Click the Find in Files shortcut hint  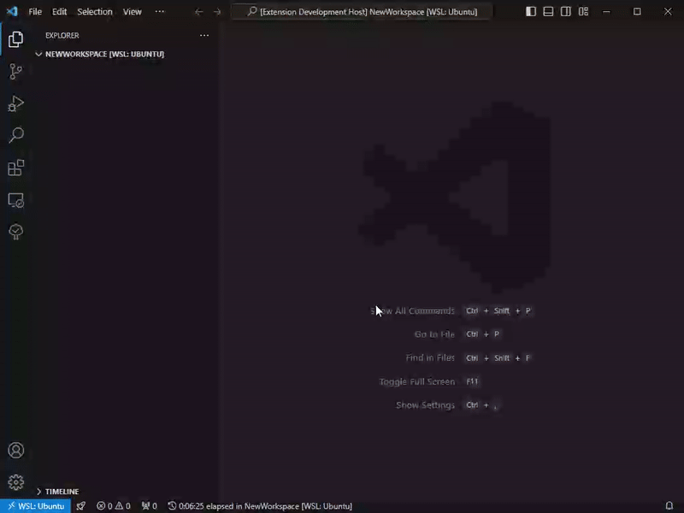469,358
